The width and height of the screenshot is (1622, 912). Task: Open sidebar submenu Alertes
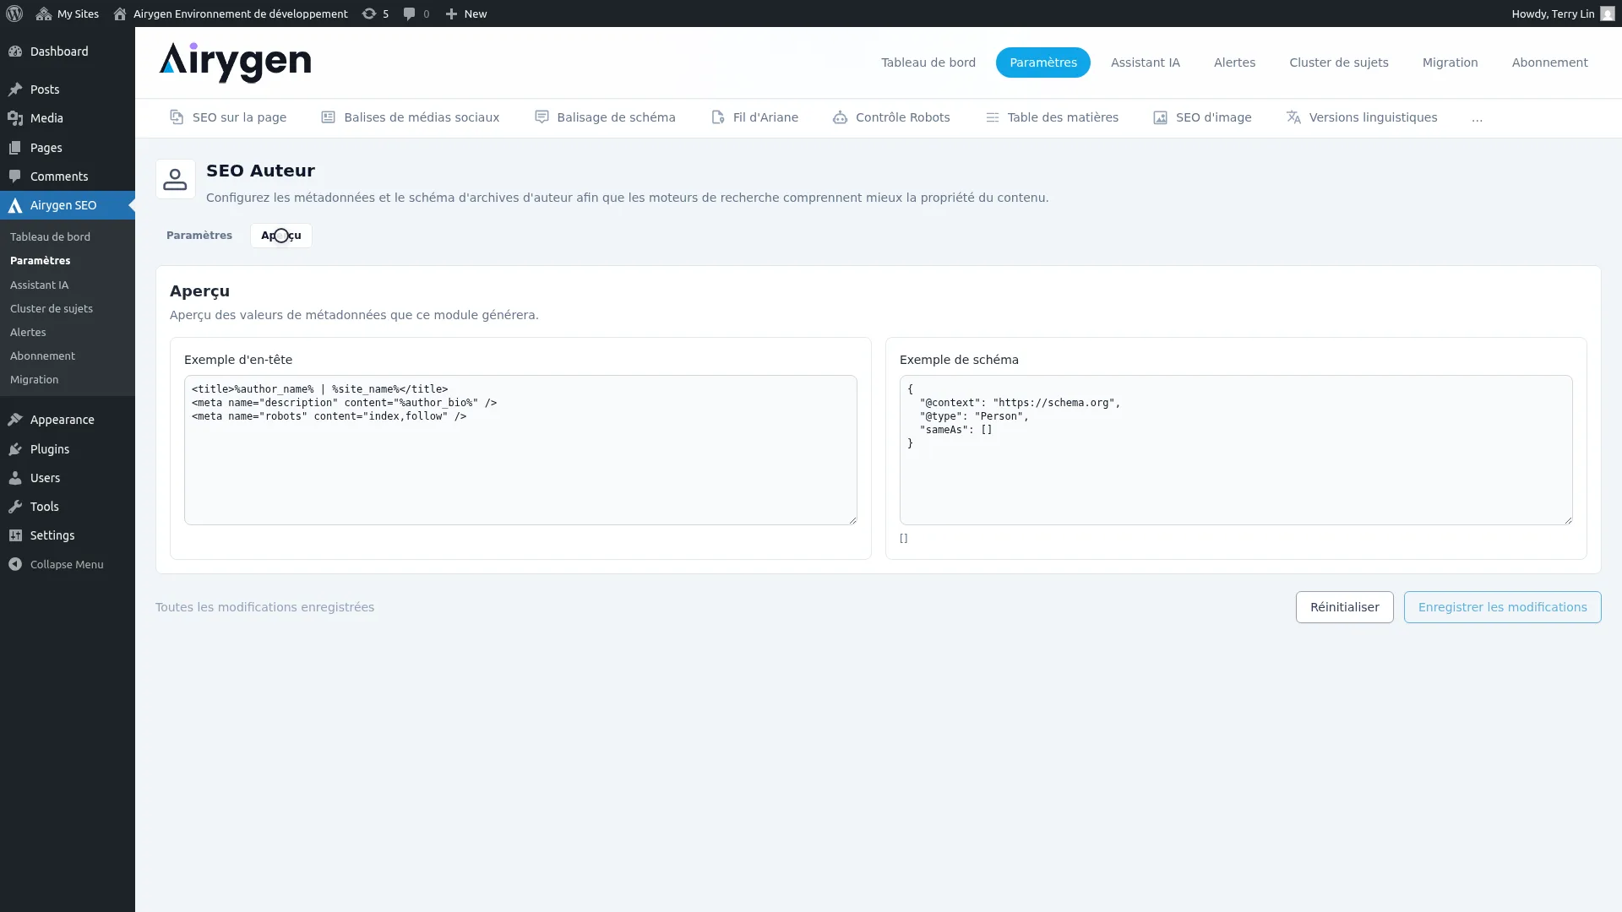point(28,333)
